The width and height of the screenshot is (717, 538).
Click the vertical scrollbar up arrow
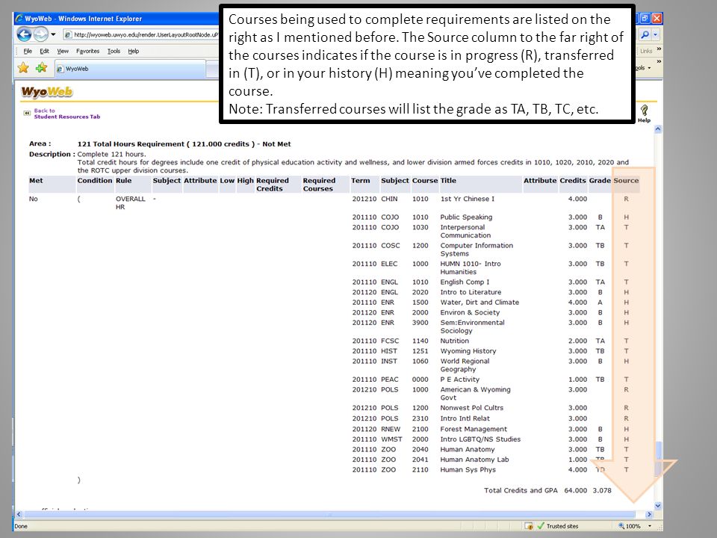(x=658, y=129)
